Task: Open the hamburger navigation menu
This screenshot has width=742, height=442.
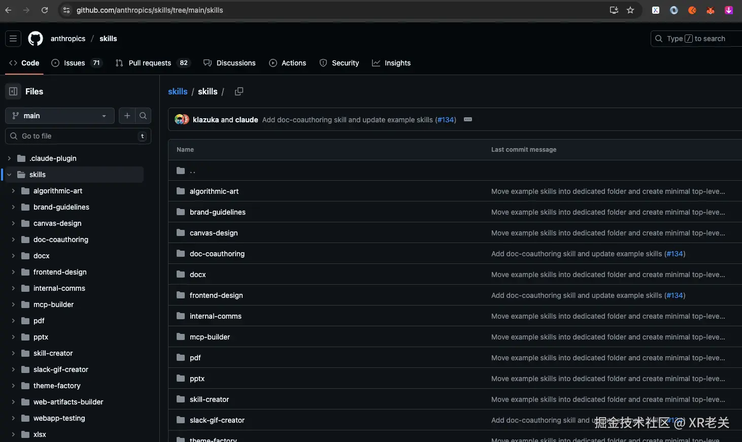Action: click(13, 39)
